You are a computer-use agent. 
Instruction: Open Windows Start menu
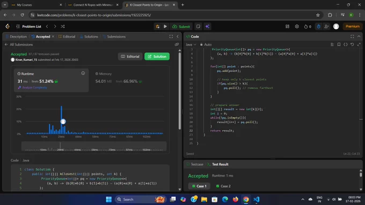coord(109,199)
